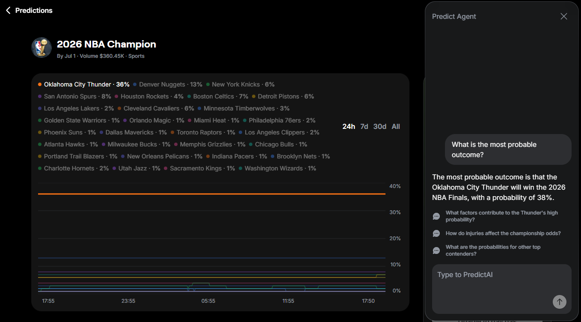This screenshot has width=581, height=322.
Task: Ask what factors contribute to Thunder's high probability
Action: (x=501, y=216)
